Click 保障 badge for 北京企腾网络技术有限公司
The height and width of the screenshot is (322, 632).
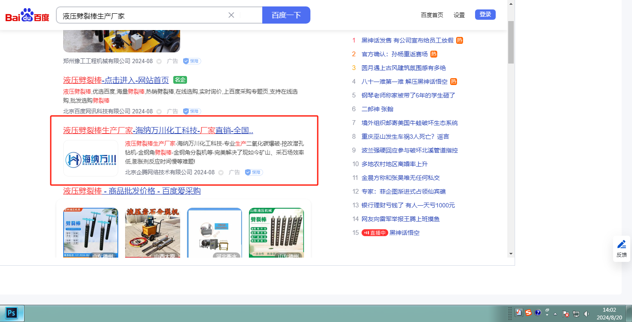pyautogui.click(x=254, y=172)
